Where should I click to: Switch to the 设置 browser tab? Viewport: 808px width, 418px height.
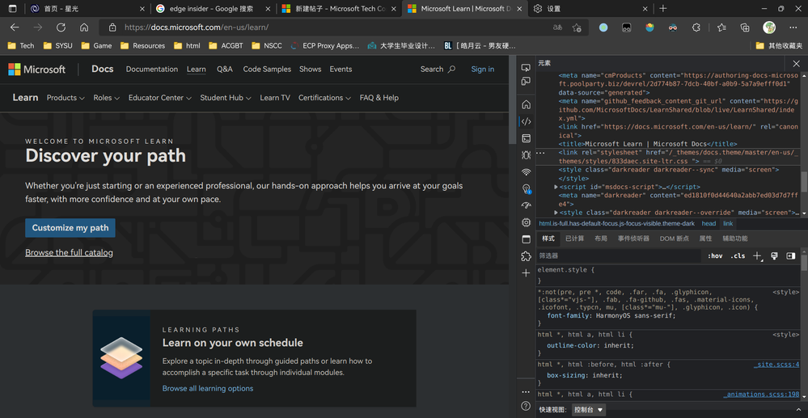[x=590, y=8]
